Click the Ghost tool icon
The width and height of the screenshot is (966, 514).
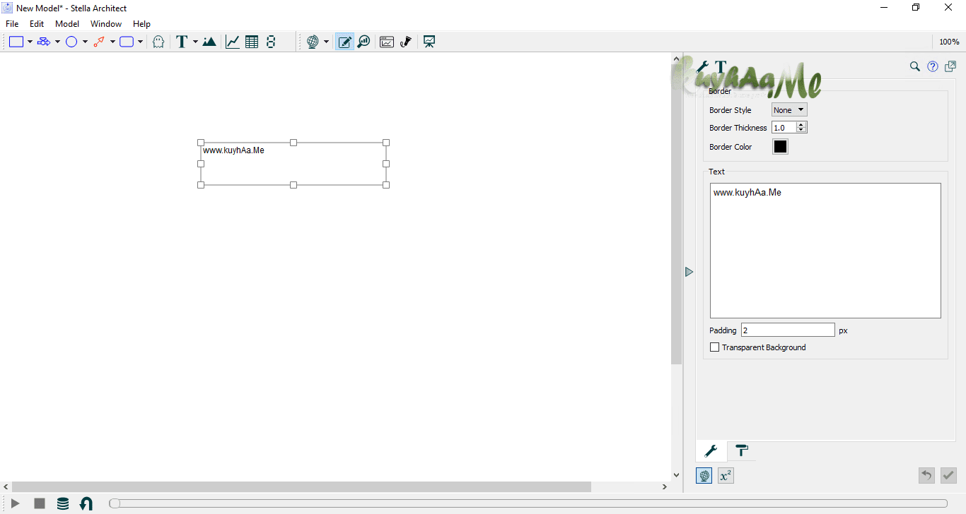tap(158, 42)
